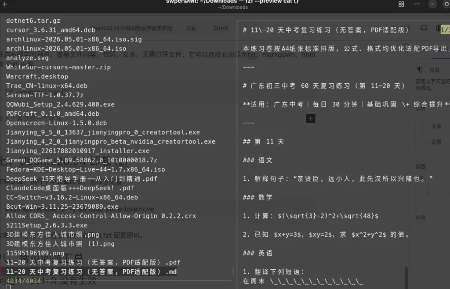Click the '### 数学' line in preview
Image resolution: width=450 pixels, height=289 pixels.
coord(258,197)
